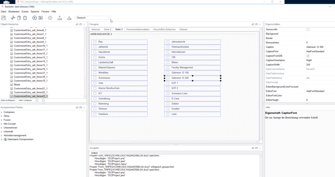Select CustomizerEntry_adr_freisw15_1 in hierarchy tree
This screenshot has width=335, height=177.
coord(30,65)
